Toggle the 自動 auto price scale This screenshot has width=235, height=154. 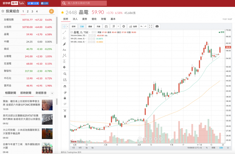(x=221, y=148)
